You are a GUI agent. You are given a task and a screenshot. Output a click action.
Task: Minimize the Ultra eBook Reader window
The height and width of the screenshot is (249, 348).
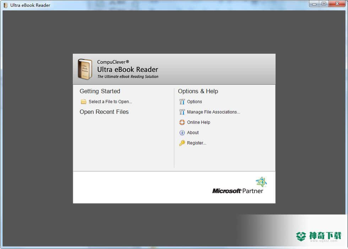point(314,4)
